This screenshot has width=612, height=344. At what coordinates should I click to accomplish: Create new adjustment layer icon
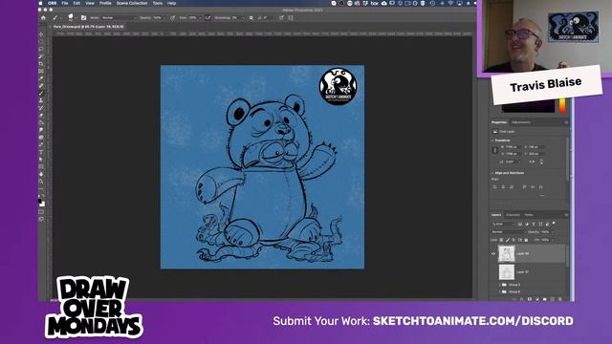click(537, 299)
